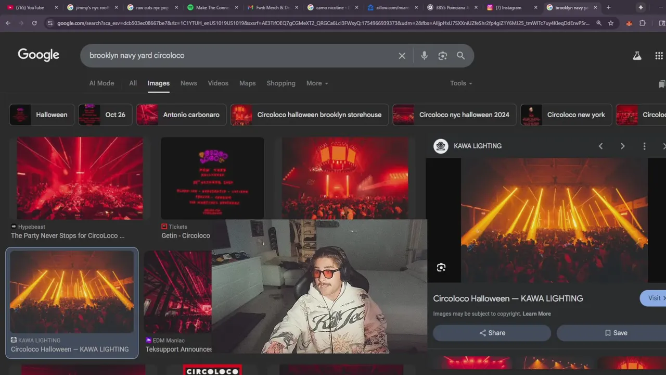Screen dimensions: 666x375
Task: Search by image with Google Lens
Action: (442, 56)
